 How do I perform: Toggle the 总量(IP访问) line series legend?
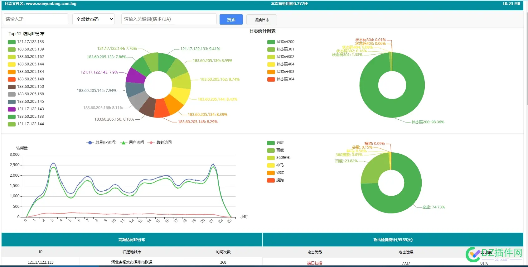101,142
